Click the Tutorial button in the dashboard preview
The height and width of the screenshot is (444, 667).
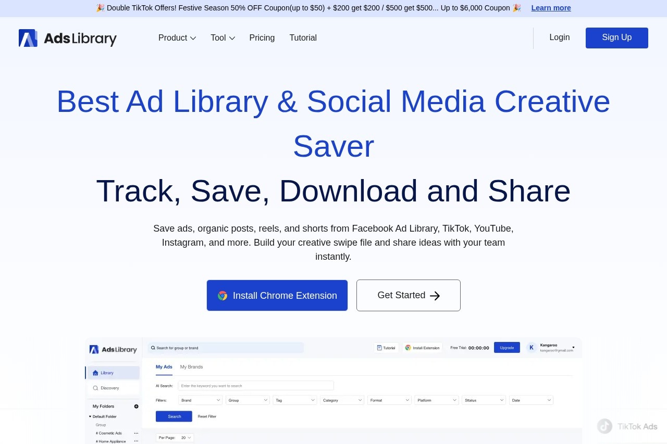click(386, 348)
